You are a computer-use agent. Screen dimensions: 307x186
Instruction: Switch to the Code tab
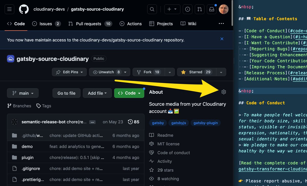(16, 24)
